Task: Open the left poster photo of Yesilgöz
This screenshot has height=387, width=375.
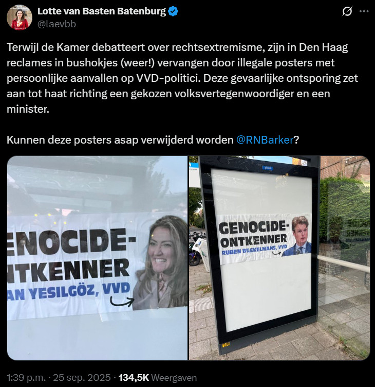Action: point(97,258)
